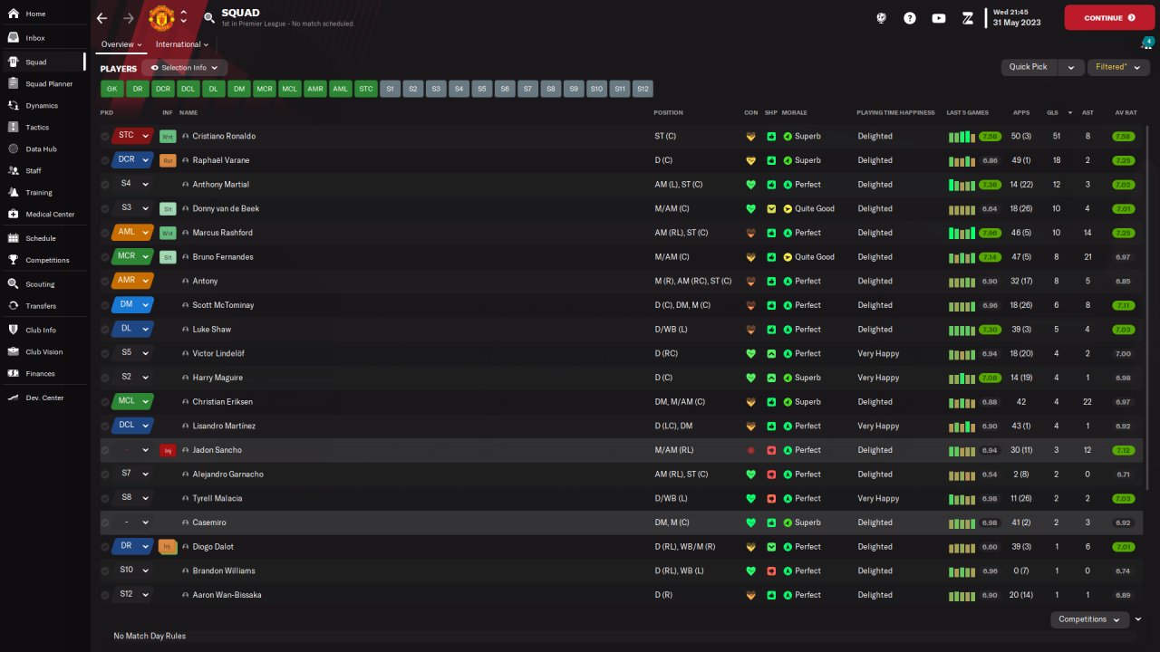Tick the selection circle for Luke Shaw
1160x652 pixels.
(x=105, y=330)
